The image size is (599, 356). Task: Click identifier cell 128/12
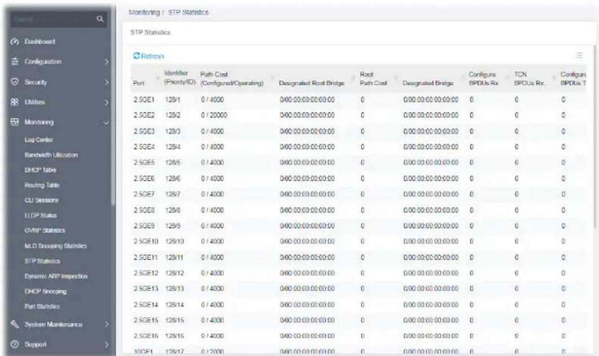tap(175, 273)
